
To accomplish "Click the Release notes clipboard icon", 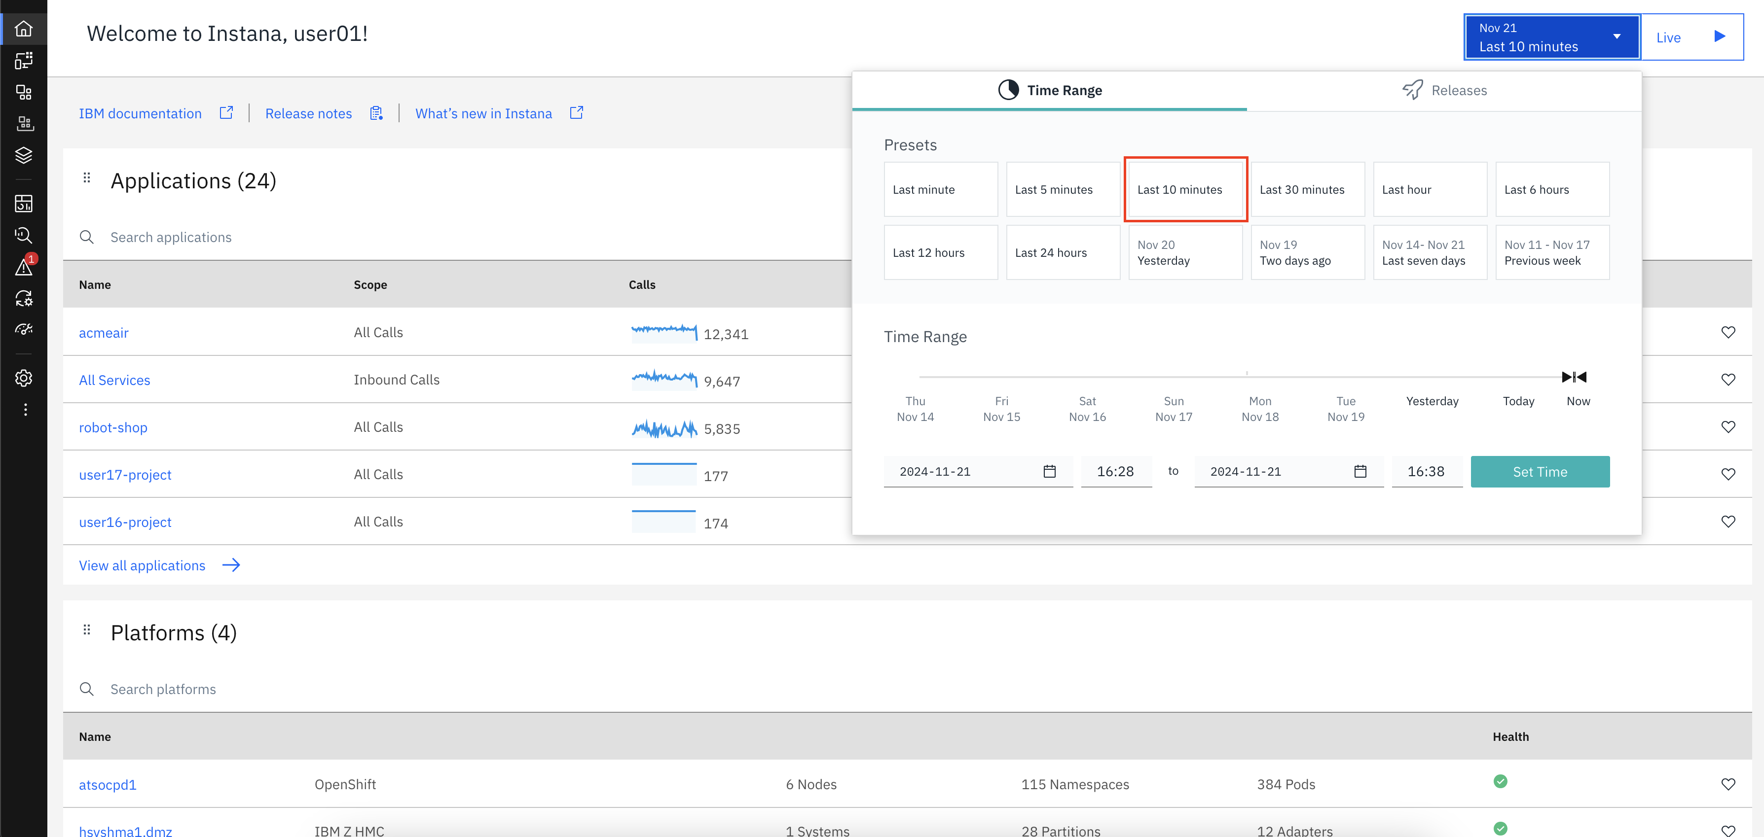I will pos(376,113).
